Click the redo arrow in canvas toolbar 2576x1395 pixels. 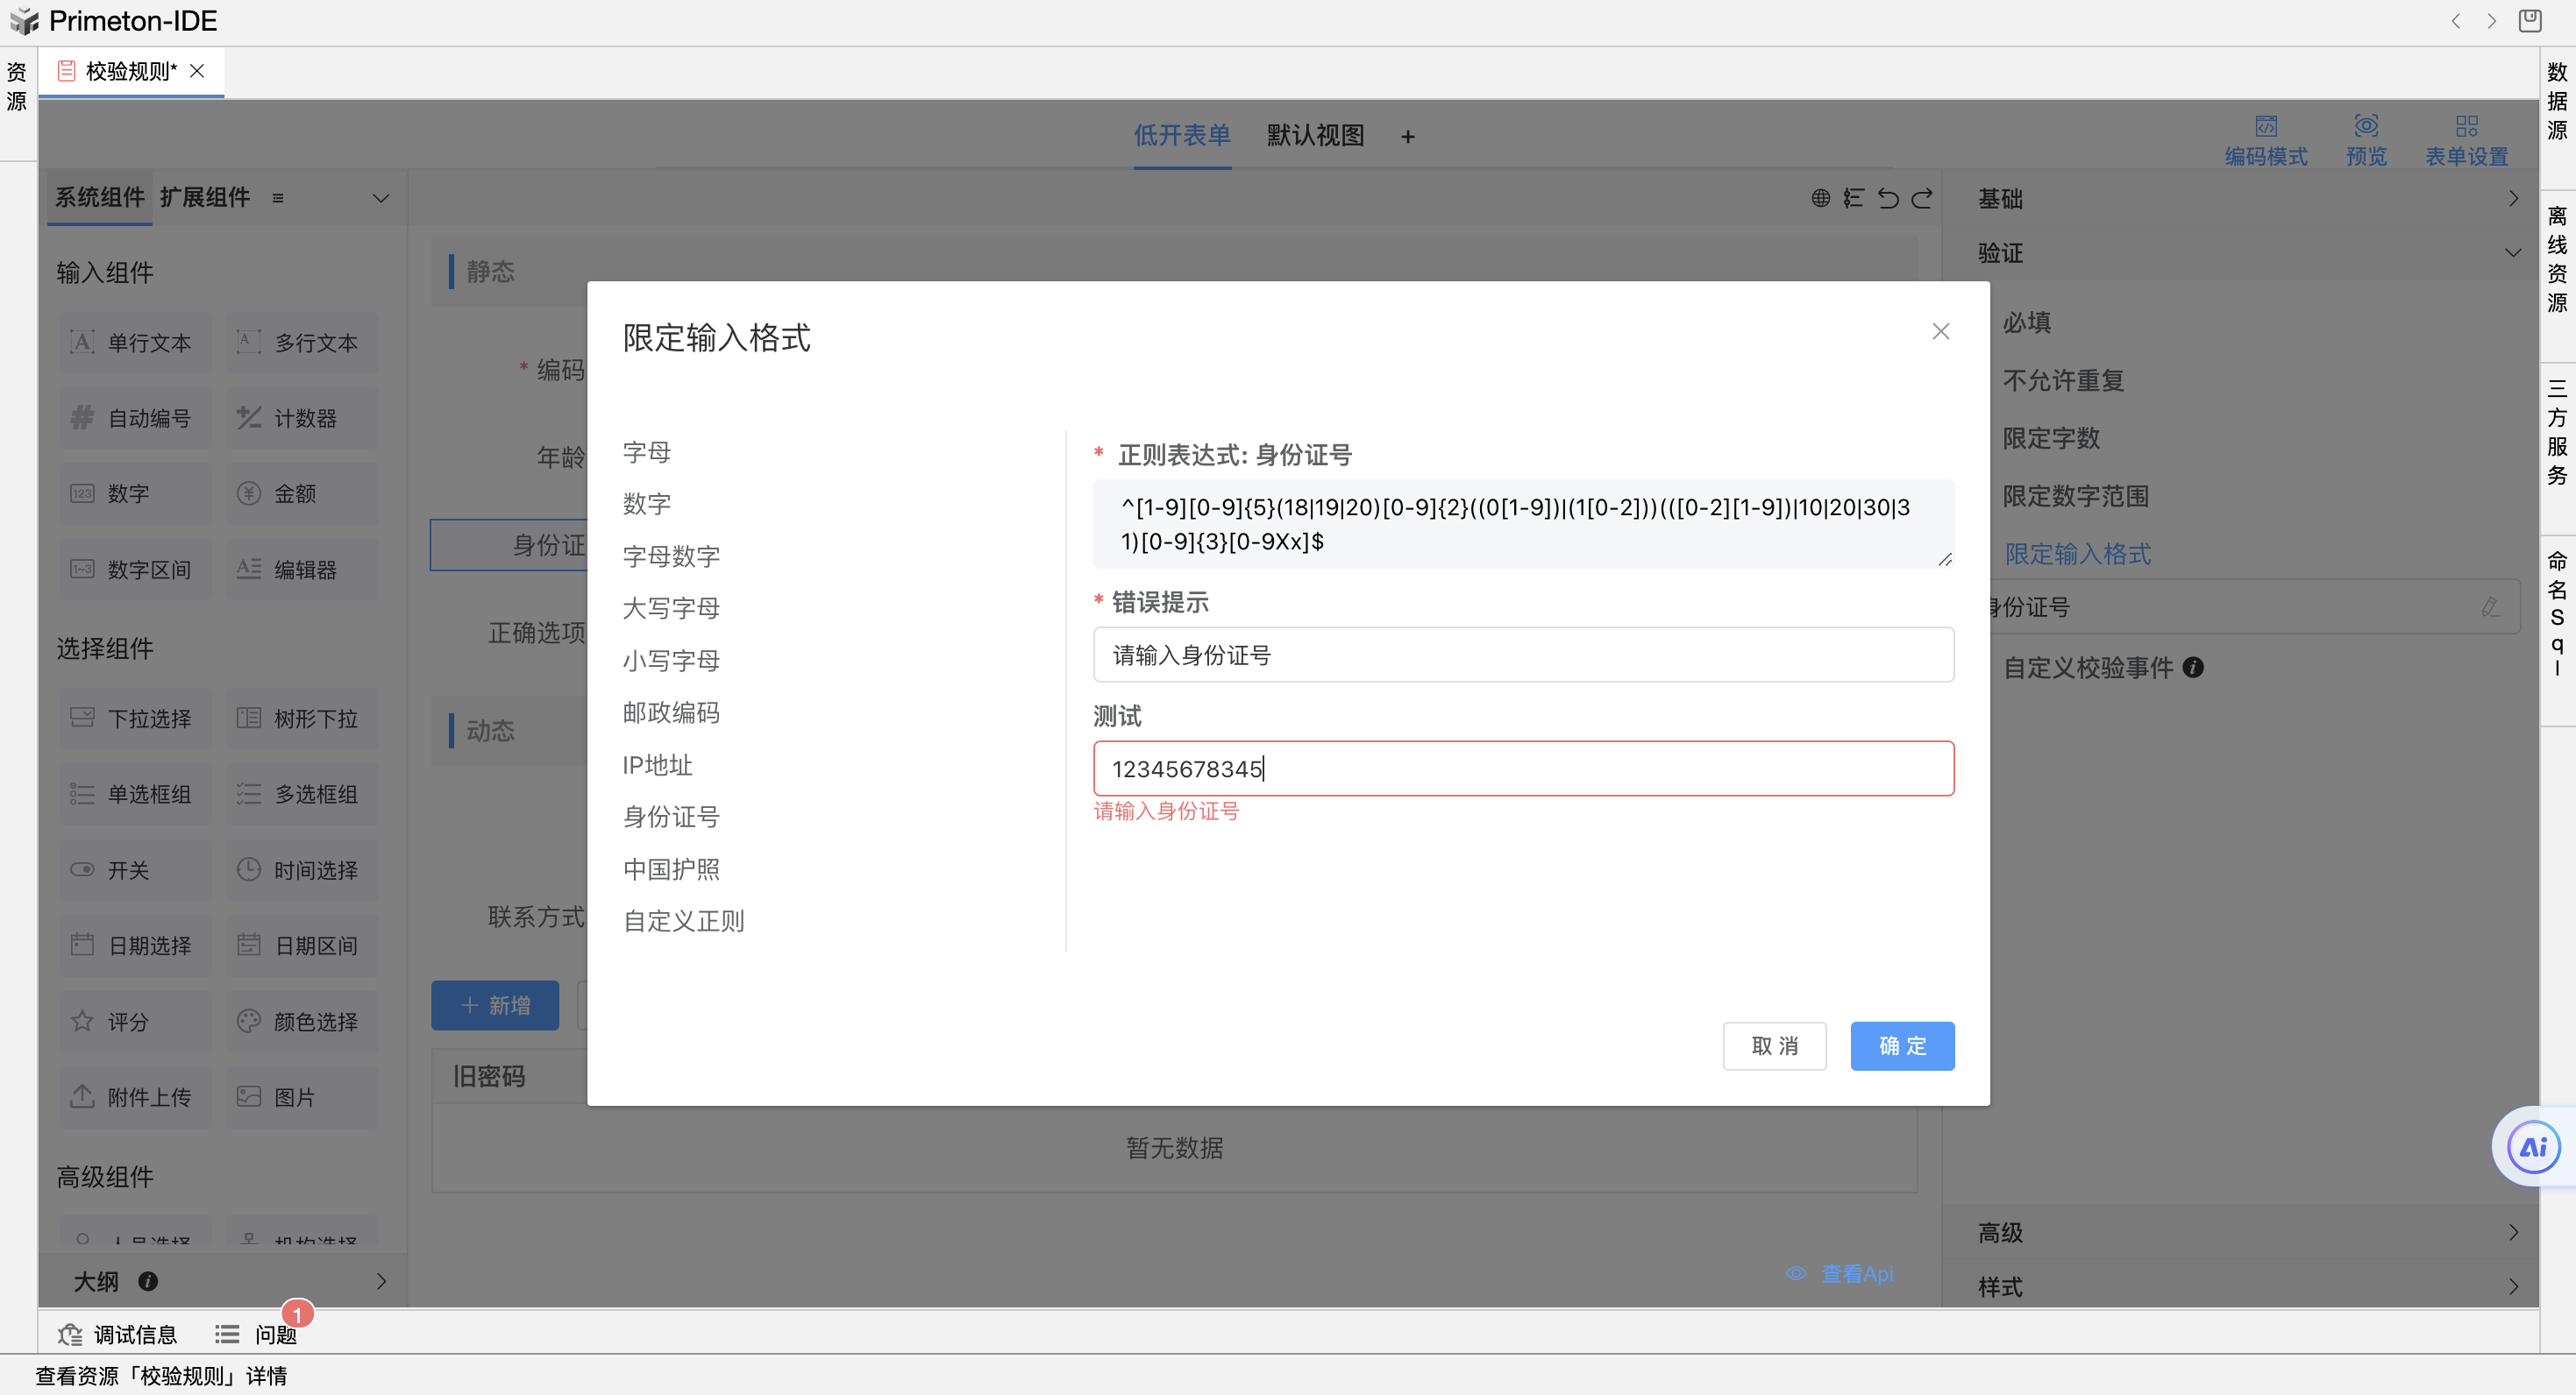tap(1922, 199)
